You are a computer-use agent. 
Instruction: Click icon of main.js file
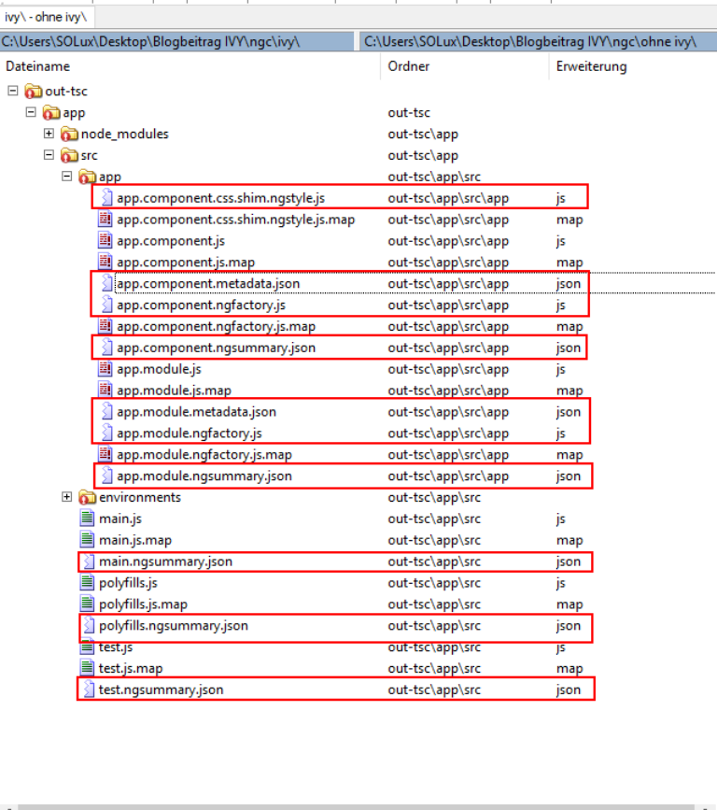pos(88,519)
